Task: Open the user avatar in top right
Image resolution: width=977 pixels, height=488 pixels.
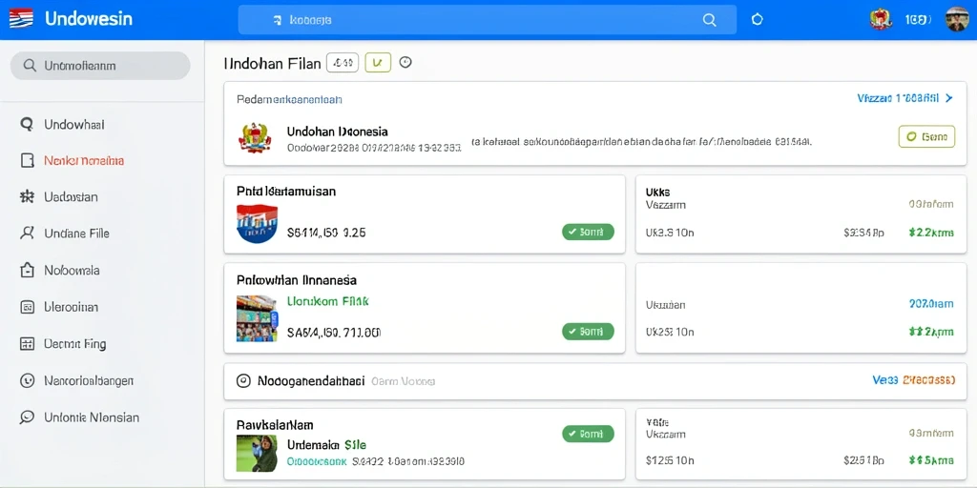Action: 957,20
